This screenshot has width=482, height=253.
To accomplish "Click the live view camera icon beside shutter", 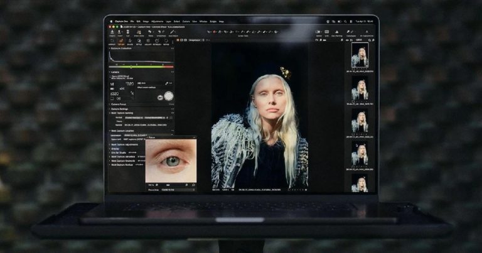I will tap(160, 98).
